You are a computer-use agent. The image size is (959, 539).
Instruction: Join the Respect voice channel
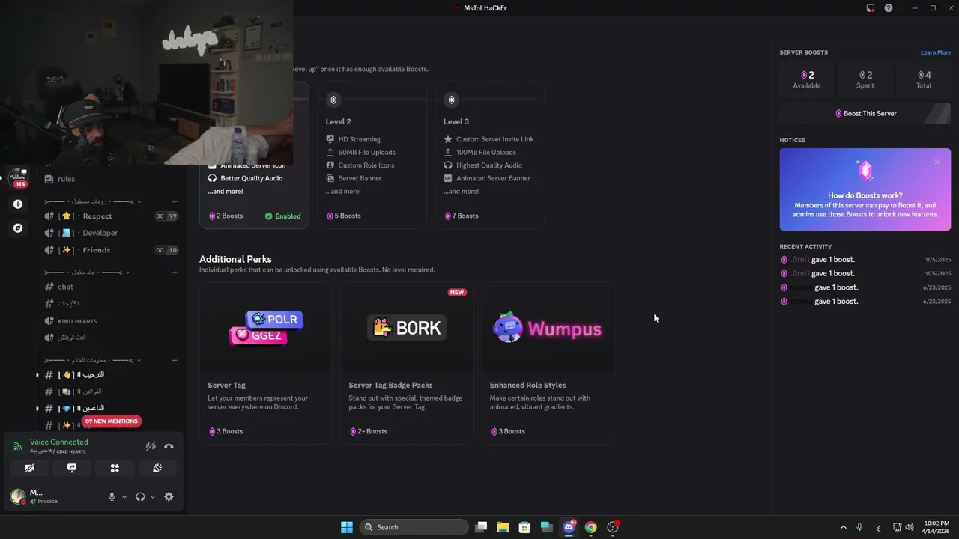pos(109,216)
